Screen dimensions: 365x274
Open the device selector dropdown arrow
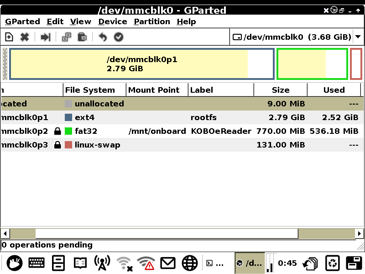[358, 37]
